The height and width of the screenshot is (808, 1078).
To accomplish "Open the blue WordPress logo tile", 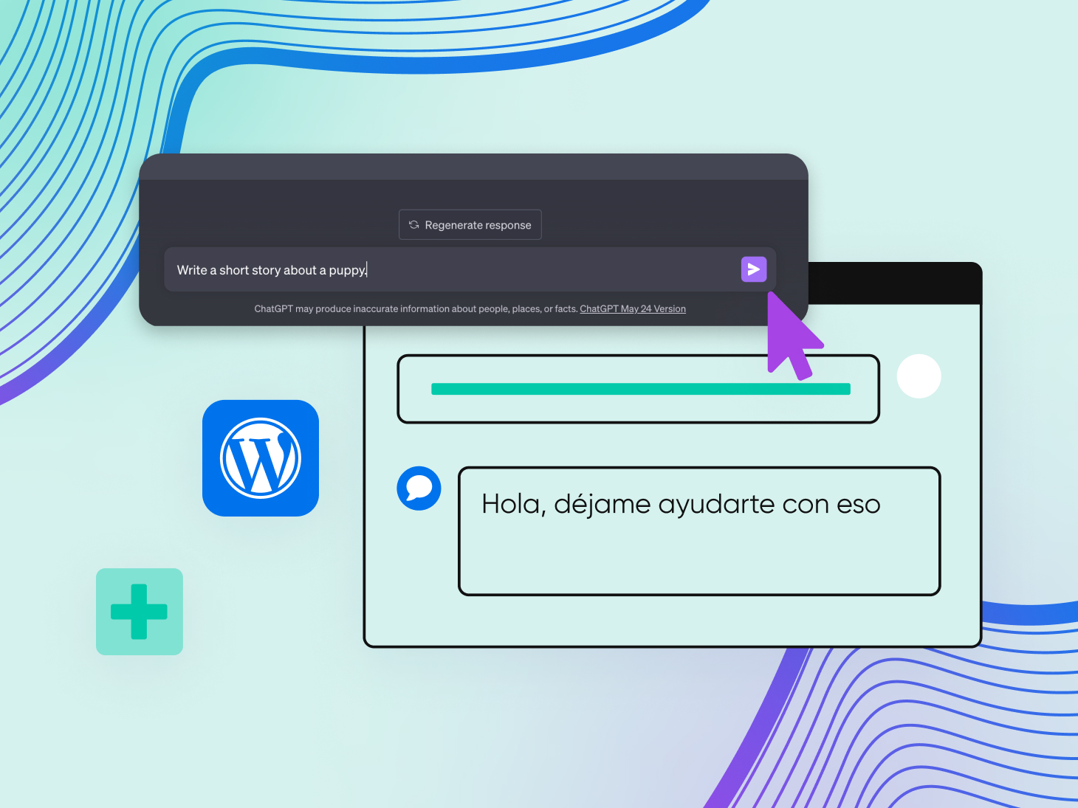I will tap(261, 458).
